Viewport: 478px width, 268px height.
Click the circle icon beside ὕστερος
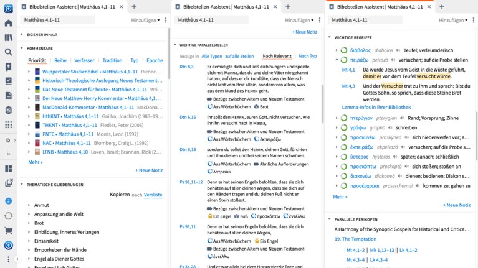(x=344, y=157)
